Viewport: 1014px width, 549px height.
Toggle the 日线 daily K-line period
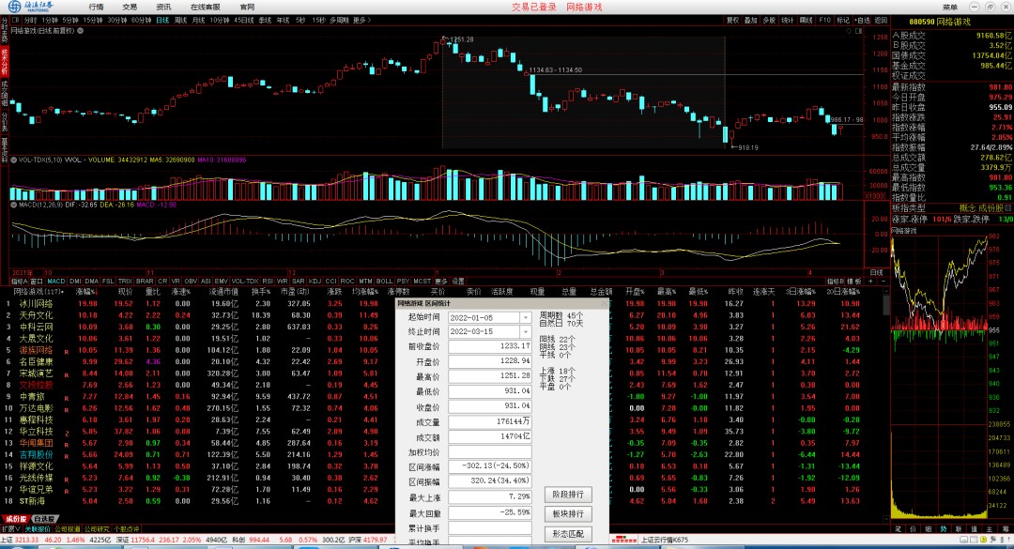(x=162, y=20)
